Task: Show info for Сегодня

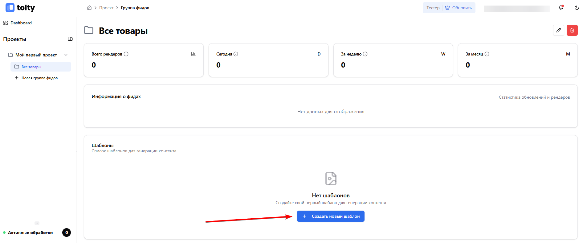Action: pos(236,54)
